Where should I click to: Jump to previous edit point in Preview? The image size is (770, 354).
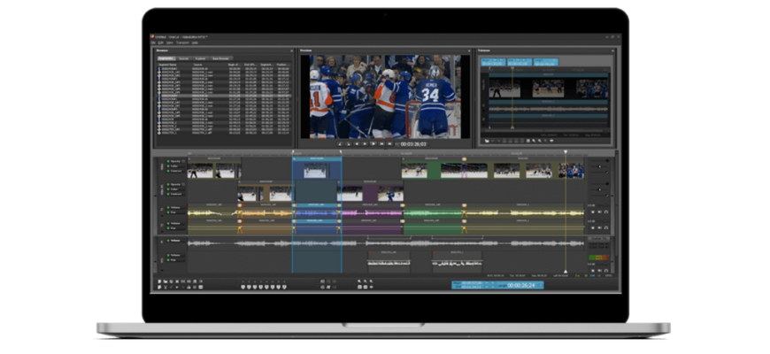[x=381, y=144]
